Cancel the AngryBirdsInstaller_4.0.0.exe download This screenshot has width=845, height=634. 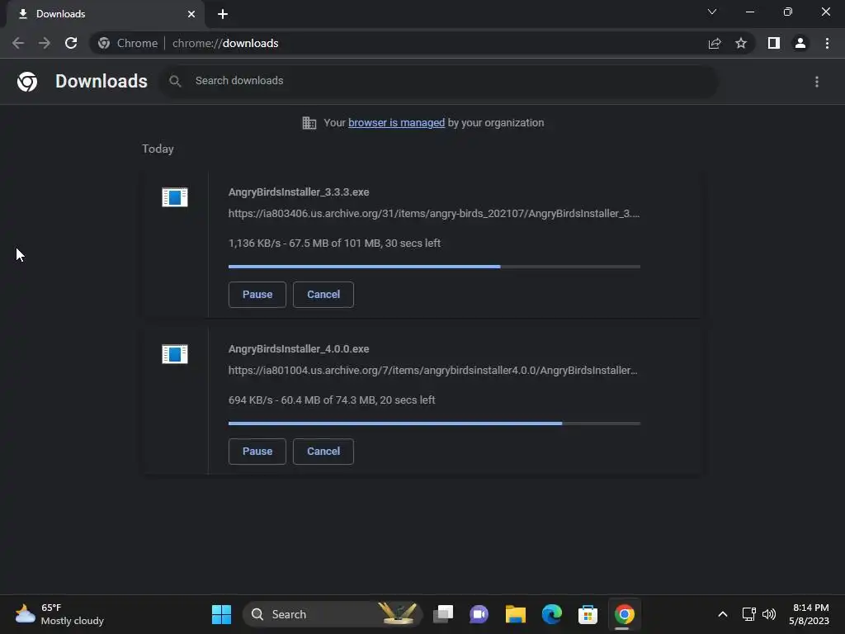(x=323, y=452)
